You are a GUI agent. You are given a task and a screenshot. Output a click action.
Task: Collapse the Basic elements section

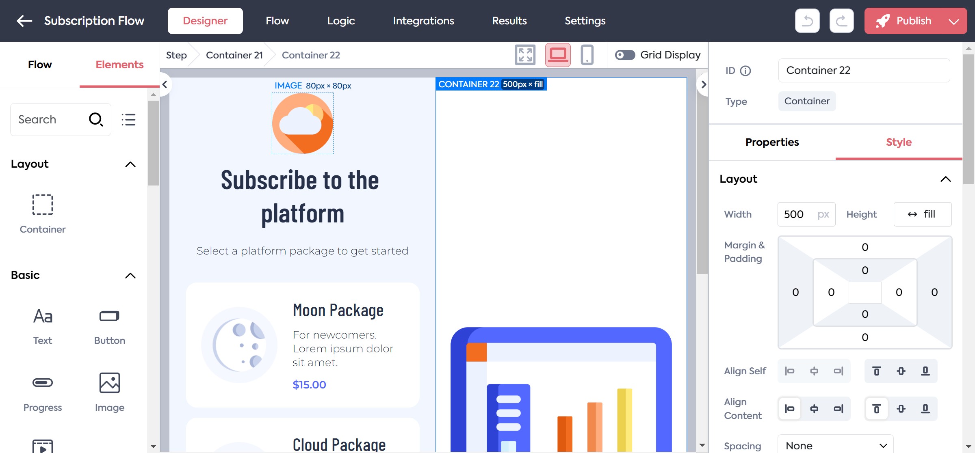click(x=130, y=276)
